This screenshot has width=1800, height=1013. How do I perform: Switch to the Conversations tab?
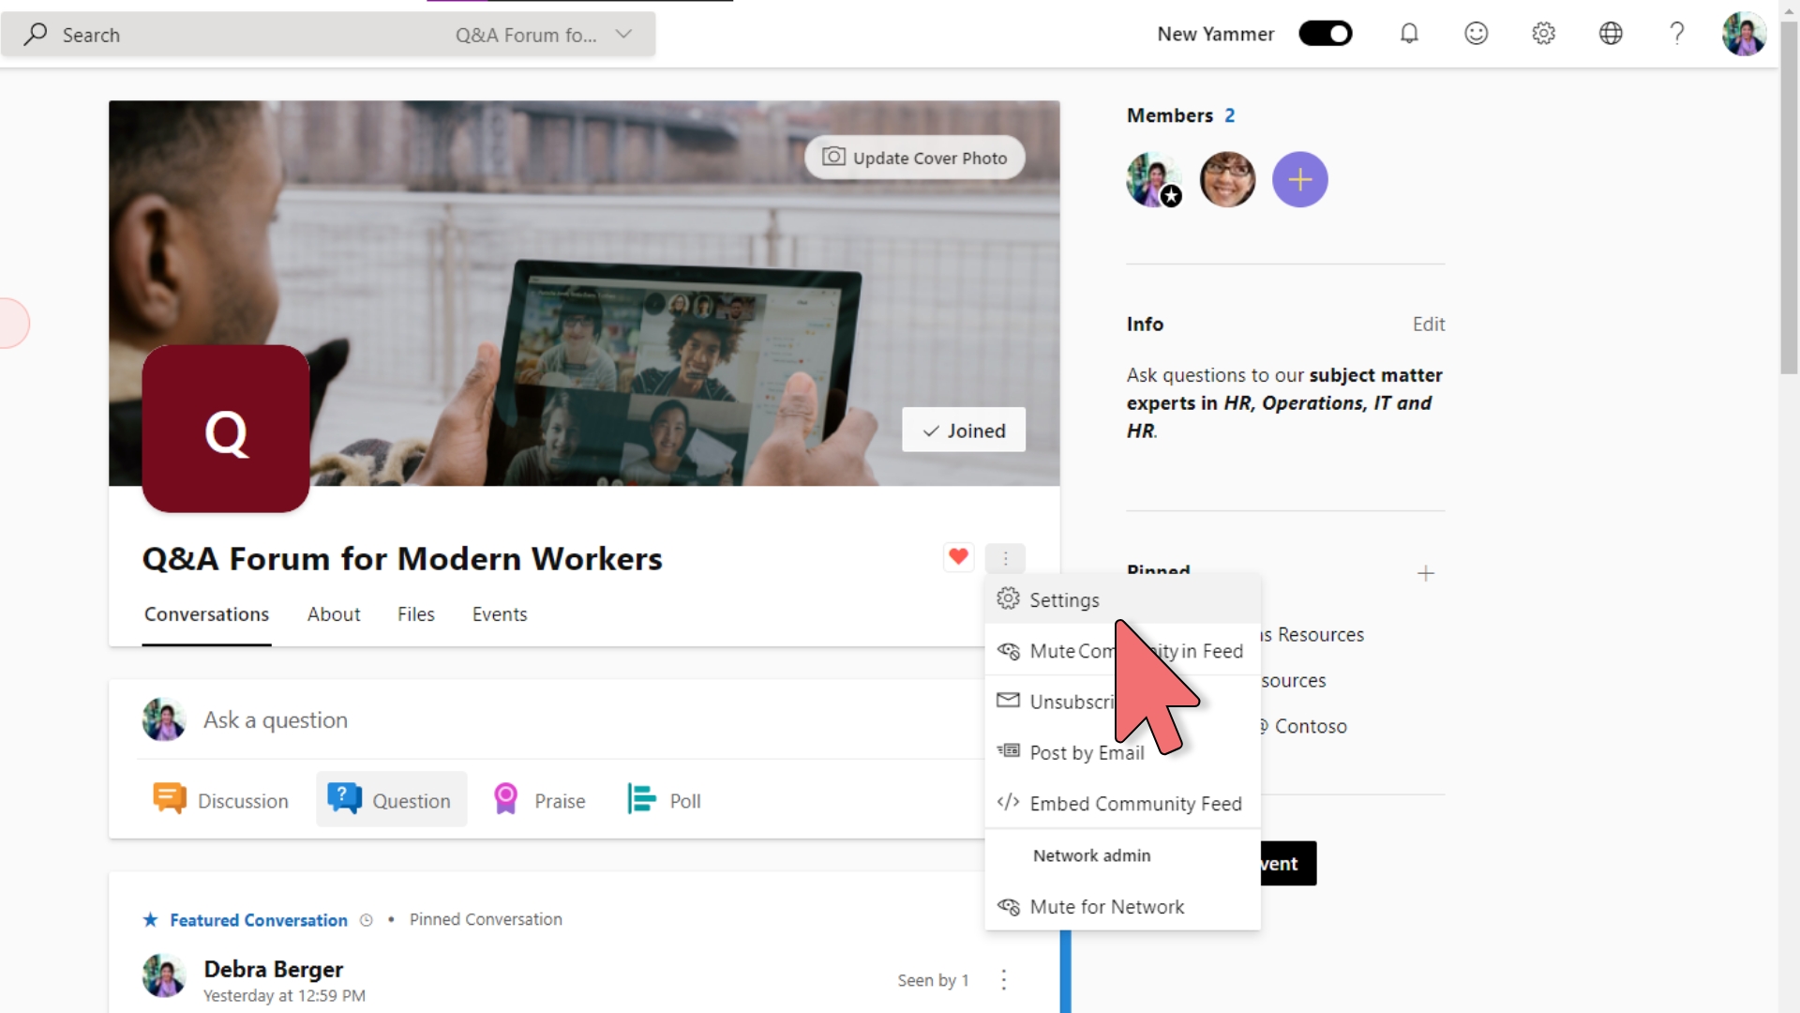(206, 614)
